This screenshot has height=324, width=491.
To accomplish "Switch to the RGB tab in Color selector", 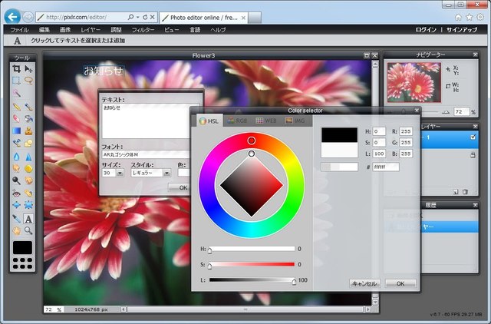I will [x=239, y=121].
